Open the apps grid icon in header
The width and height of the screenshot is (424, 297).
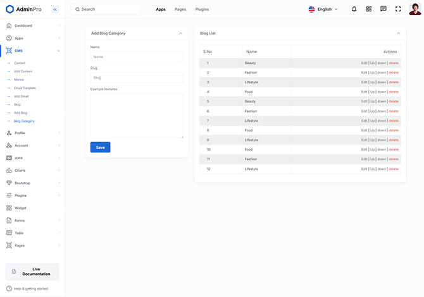coord(368,9)
